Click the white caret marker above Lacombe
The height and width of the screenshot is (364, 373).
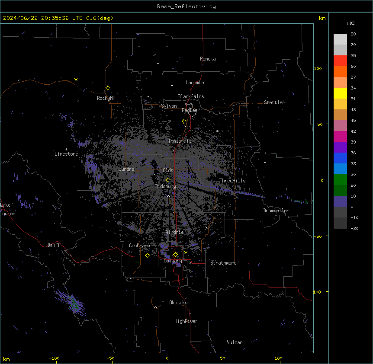point(172,85)
